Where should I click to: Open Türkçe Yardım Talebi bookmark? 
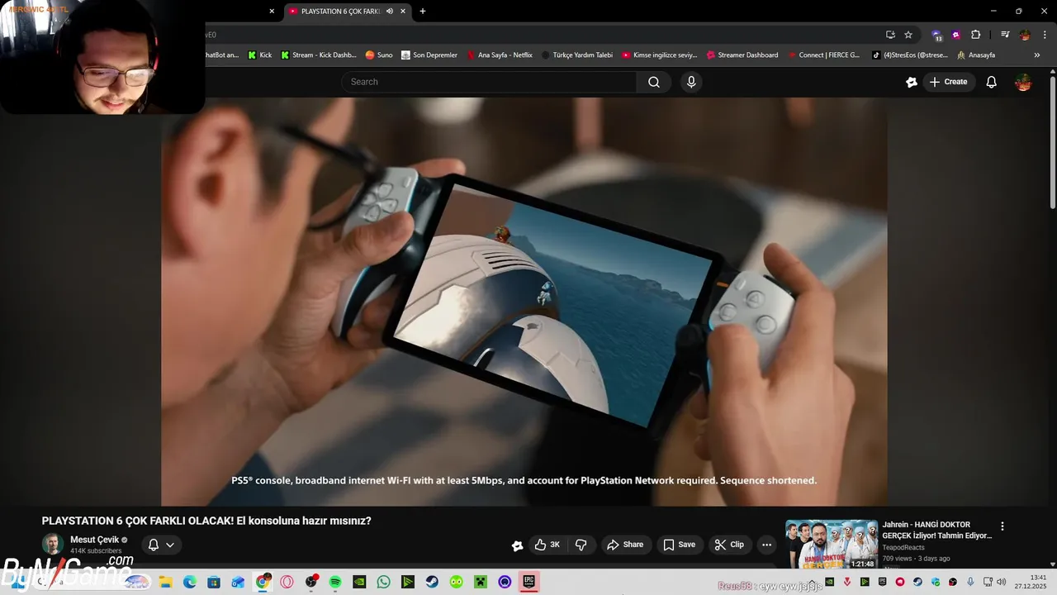tap(577, 55)
